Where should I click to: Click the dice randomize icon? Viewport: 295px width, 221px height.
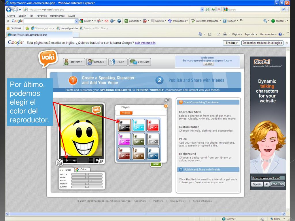59,163
